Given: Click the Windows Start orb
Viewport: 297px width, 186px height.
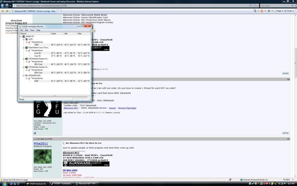Looking at the screenshot, I should tap(4, 184).
